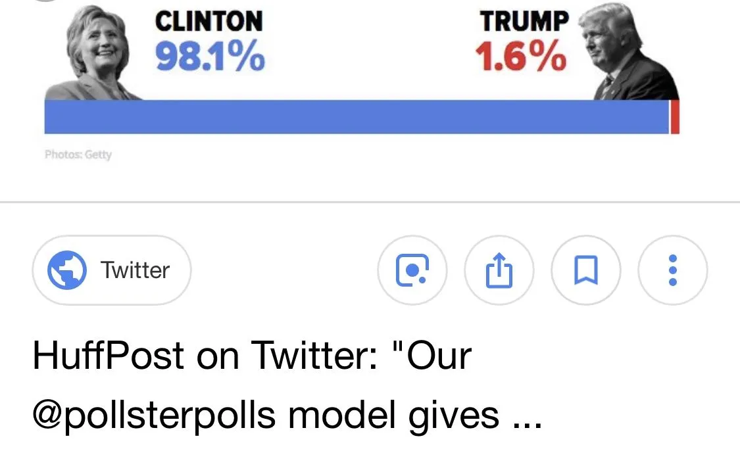Click the "Photos: Getty" credit caption
Viewport: 740px width, 451px height.
(78, 154)
